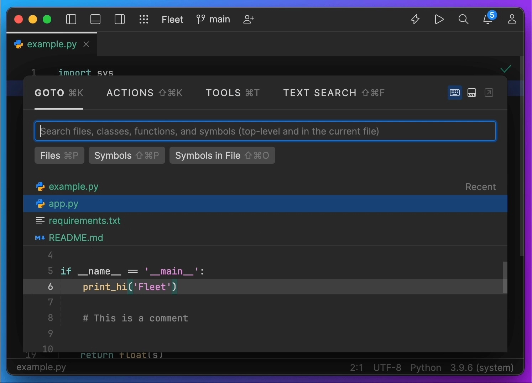Open the main branch selector

click(x=213, y=19)
